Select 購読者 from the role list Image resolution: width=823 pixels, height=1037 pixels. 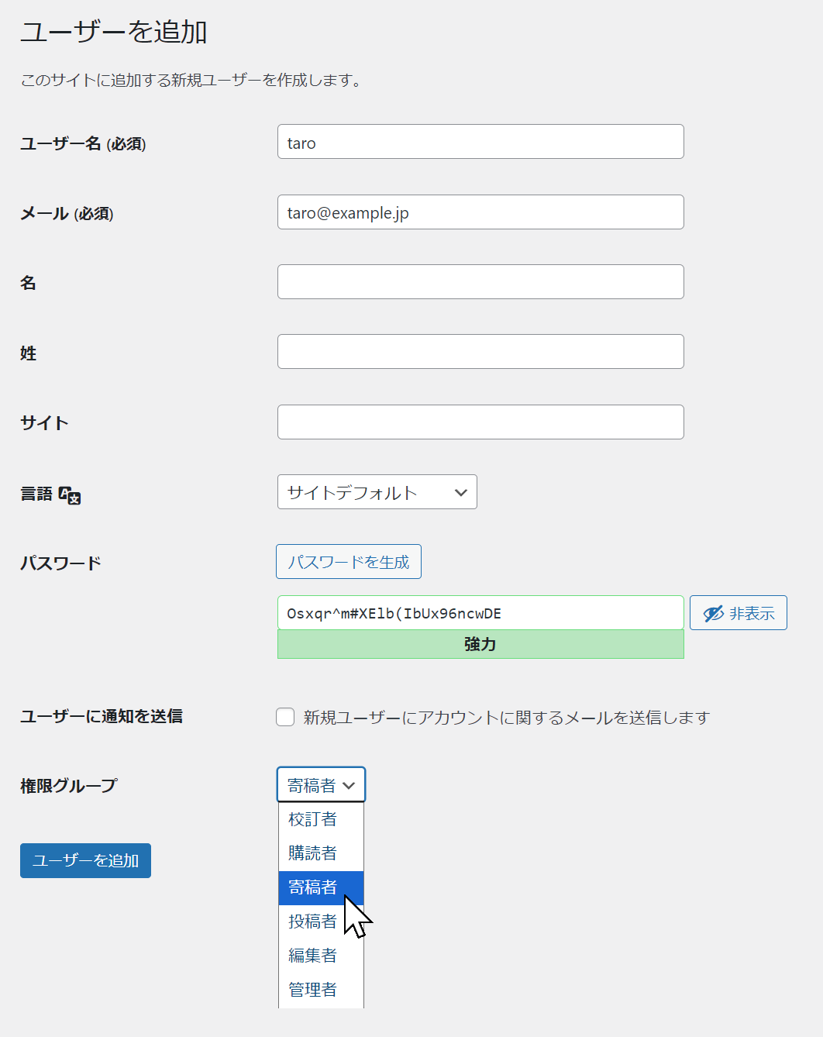[313, 853]
